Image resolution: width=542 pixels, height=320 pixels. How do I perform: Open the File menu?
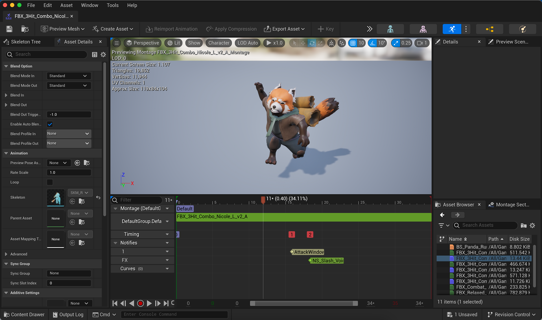(31, 5)
